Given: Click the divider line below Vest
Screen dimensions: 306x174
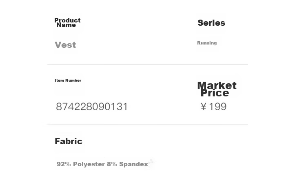Looking at the screenshot, I should pyautogui.click(x=148, y=64).
